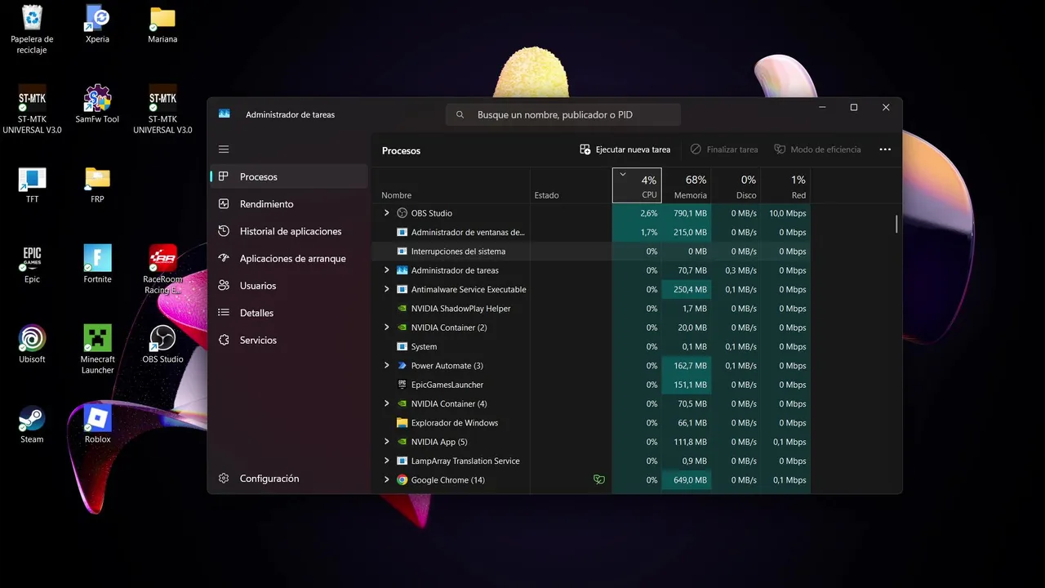The height and width of the screenshot is (588, 1045).
Task: Click the search magnifier icon
Action: (460, 115)
